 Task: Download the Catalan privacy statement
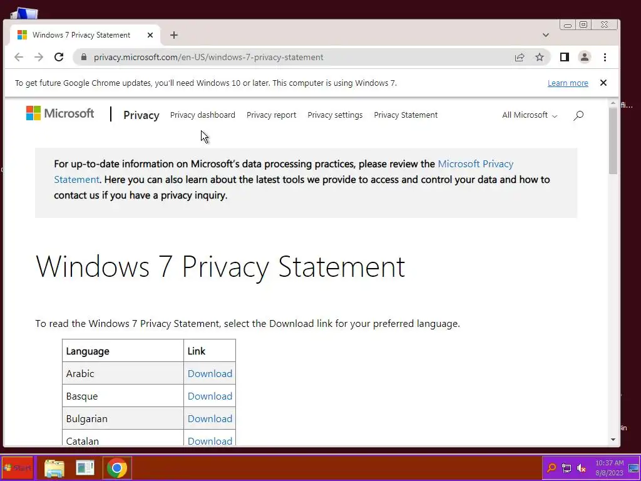click(210, 441)
